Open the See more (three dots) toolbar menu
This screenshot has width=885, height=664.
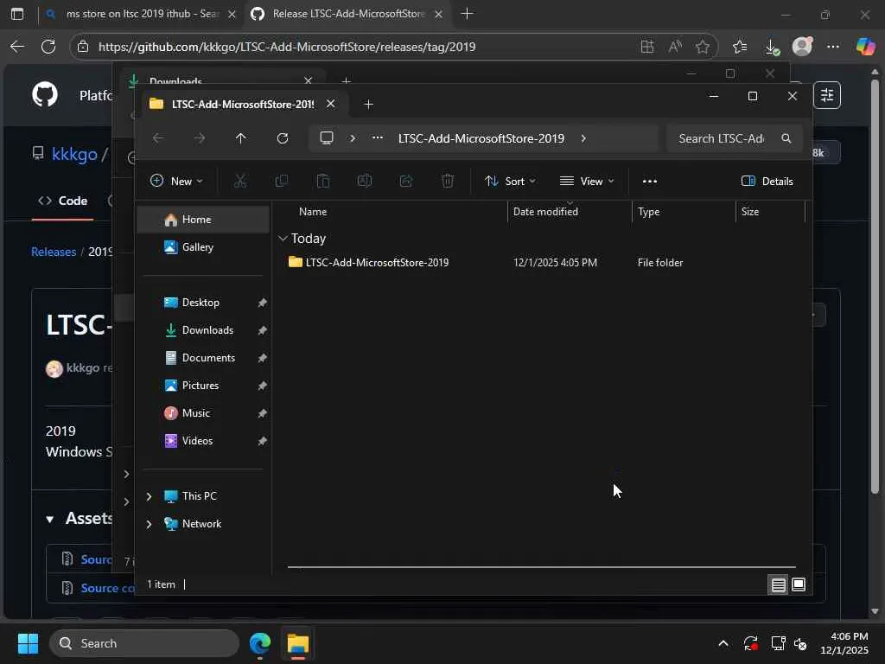point(650,182)
